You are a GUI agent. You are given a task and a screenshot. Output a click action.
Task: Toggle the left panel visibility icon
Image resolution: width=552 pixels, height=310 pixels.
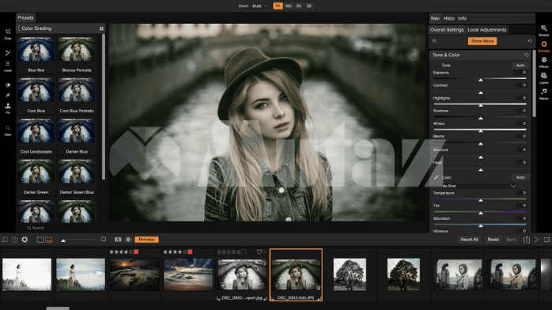(5, 240)
